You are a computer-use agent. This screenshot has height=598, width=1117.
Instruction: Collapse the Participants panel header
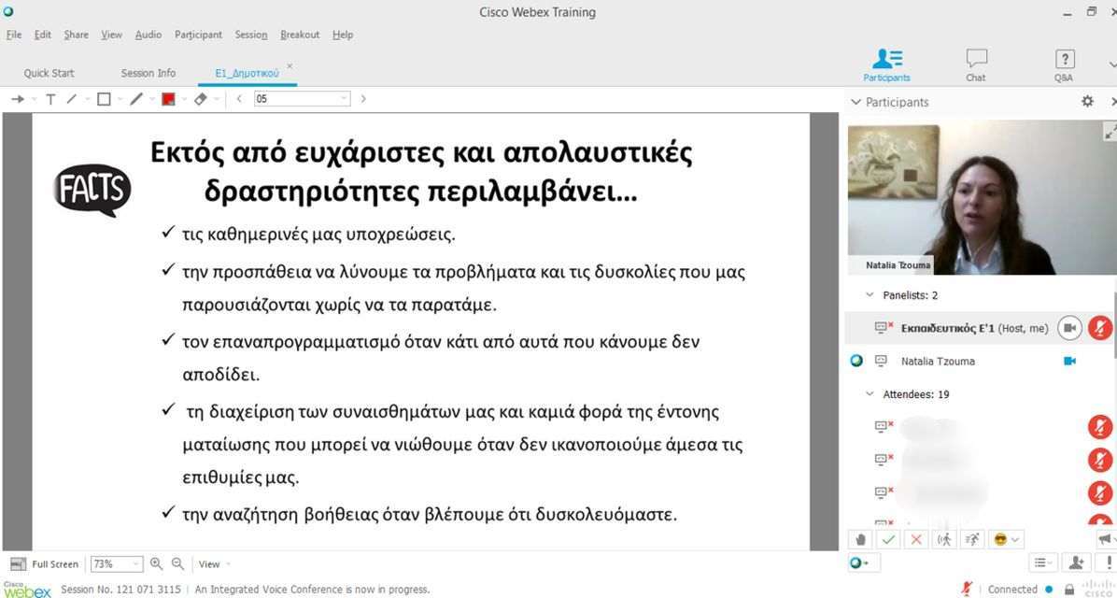(856, 102)
